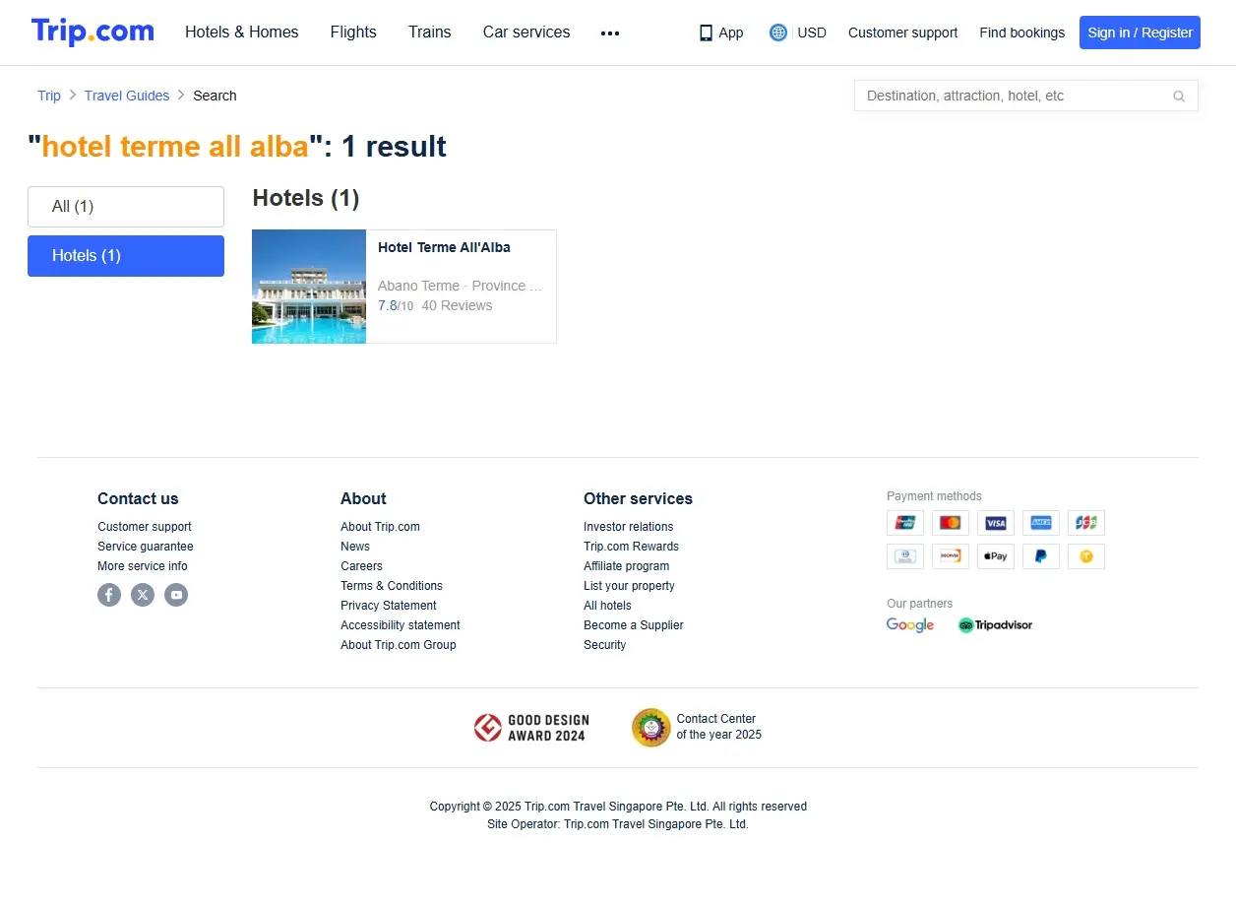Open the more services ellipsis menu
The height and width of the screenshot is (907, 1236).
610,32
